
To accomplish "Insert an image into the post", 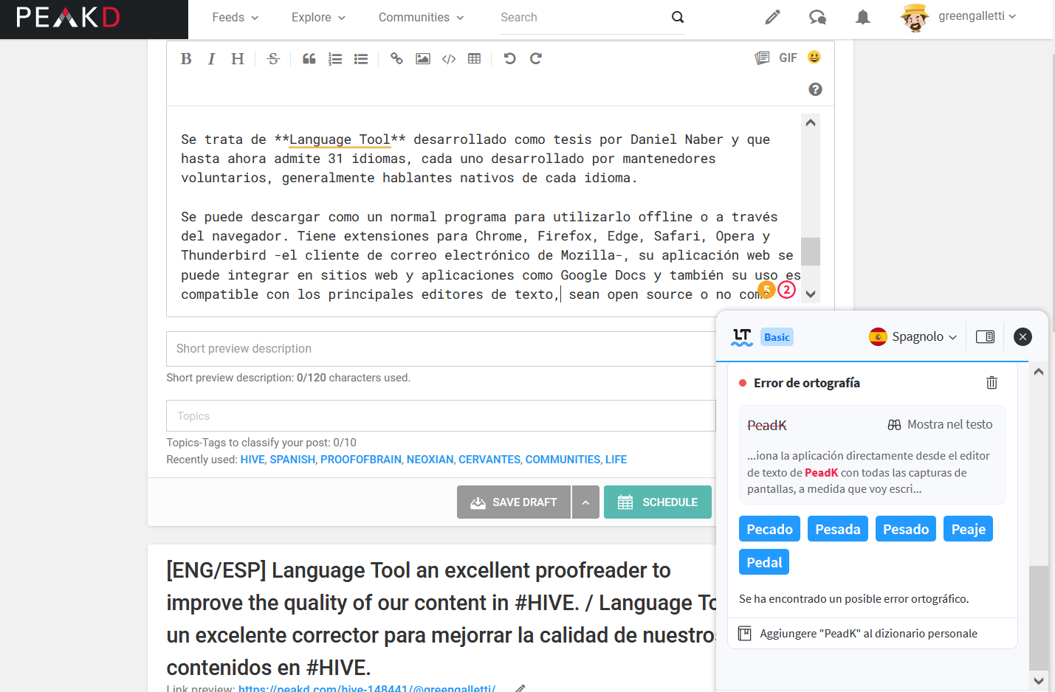I will click(x=423, y=59).
